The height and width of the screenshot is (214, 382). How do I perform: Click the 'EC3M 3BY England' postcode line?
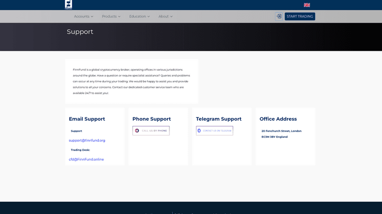(x=274, y=137)
